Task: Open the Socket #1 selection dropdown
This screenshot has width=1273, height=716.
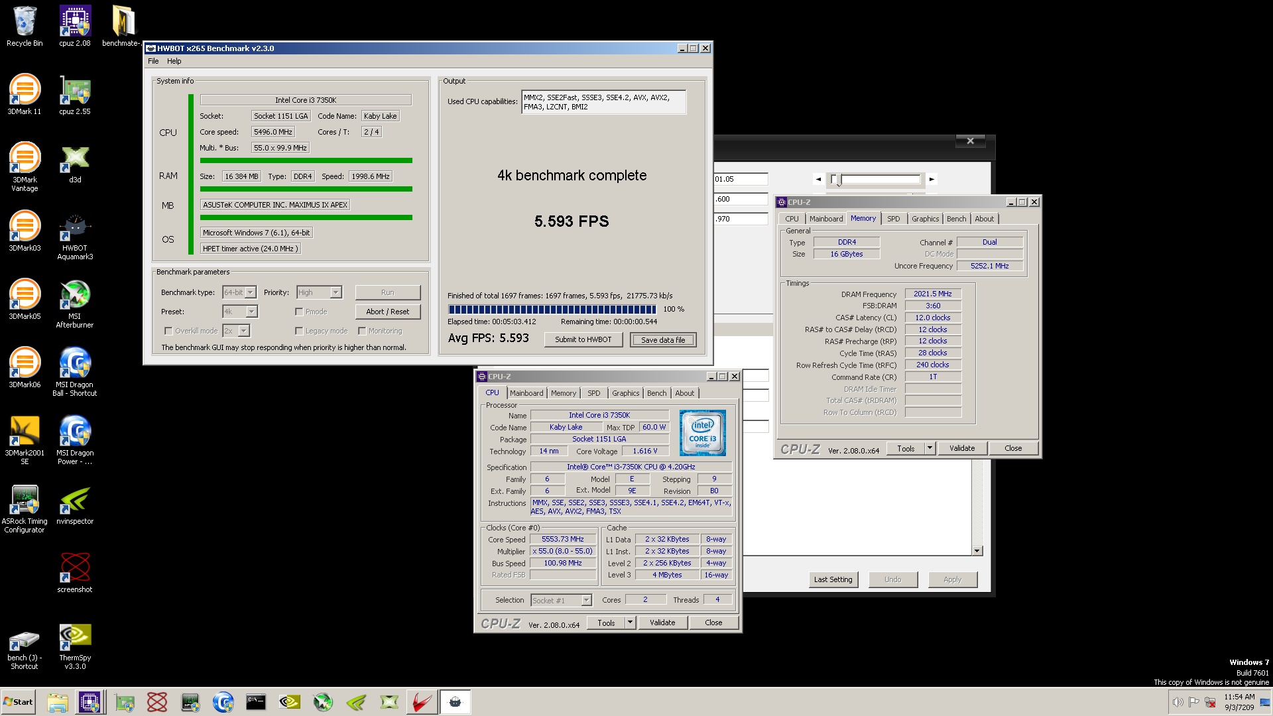Action: [x=561, y=600]
